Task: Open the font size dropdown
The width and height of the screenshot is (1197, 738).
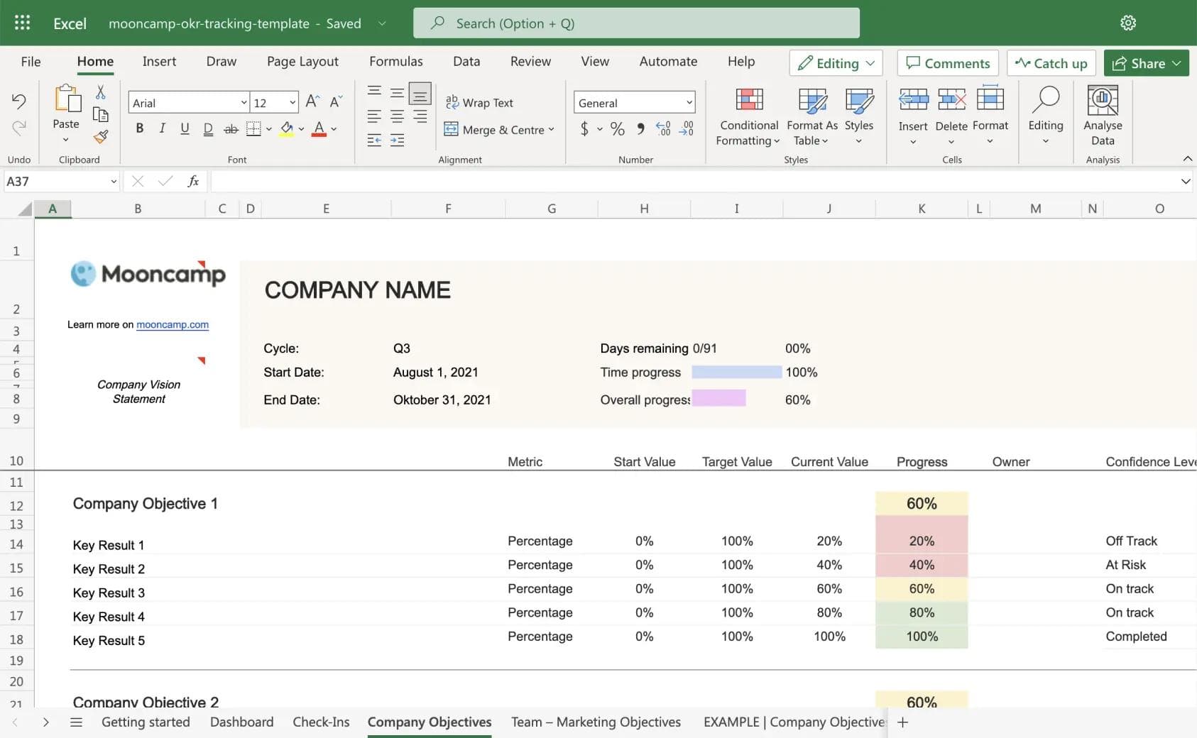Action: tap(292, 102)
